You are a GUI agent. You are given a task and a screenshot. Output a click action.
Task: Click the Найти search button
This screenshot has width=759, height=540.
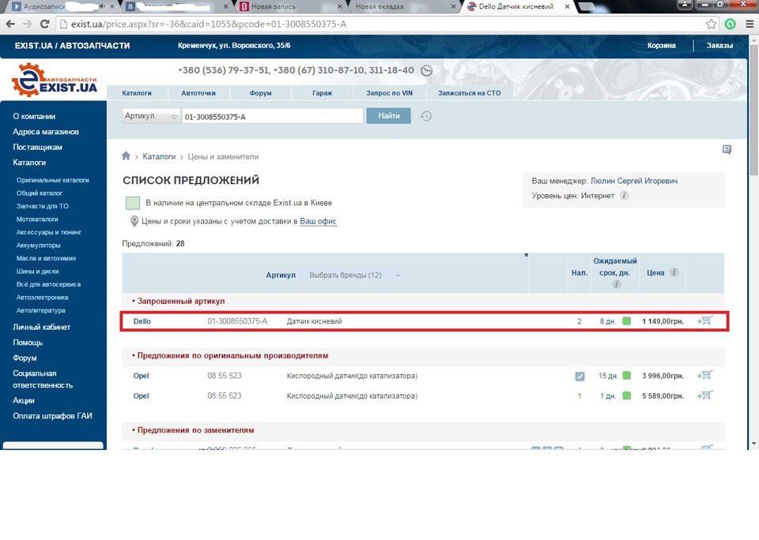pyautogui.click(x=389, y=116)
